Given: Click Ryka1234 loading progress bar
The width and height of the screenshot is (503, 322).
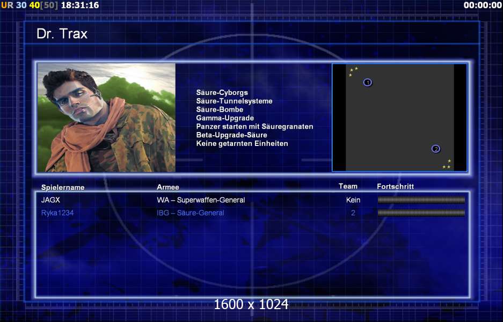Looking at the screenshot, I should [x=421, y=213].
